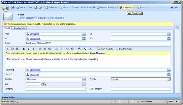
Task: Click inside the email body text
Action: (x=53, y=59)
